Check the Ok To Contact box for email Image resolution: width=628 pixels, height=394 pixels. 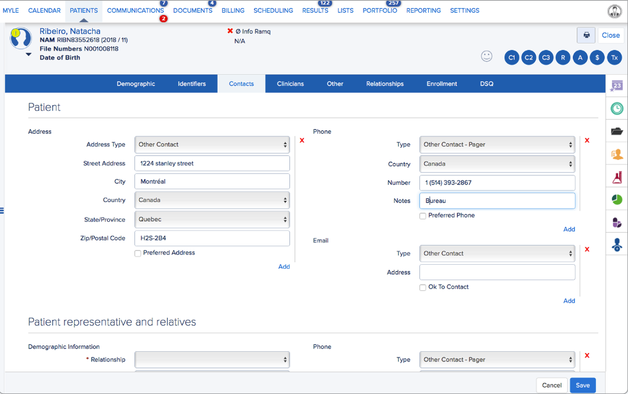423,287
